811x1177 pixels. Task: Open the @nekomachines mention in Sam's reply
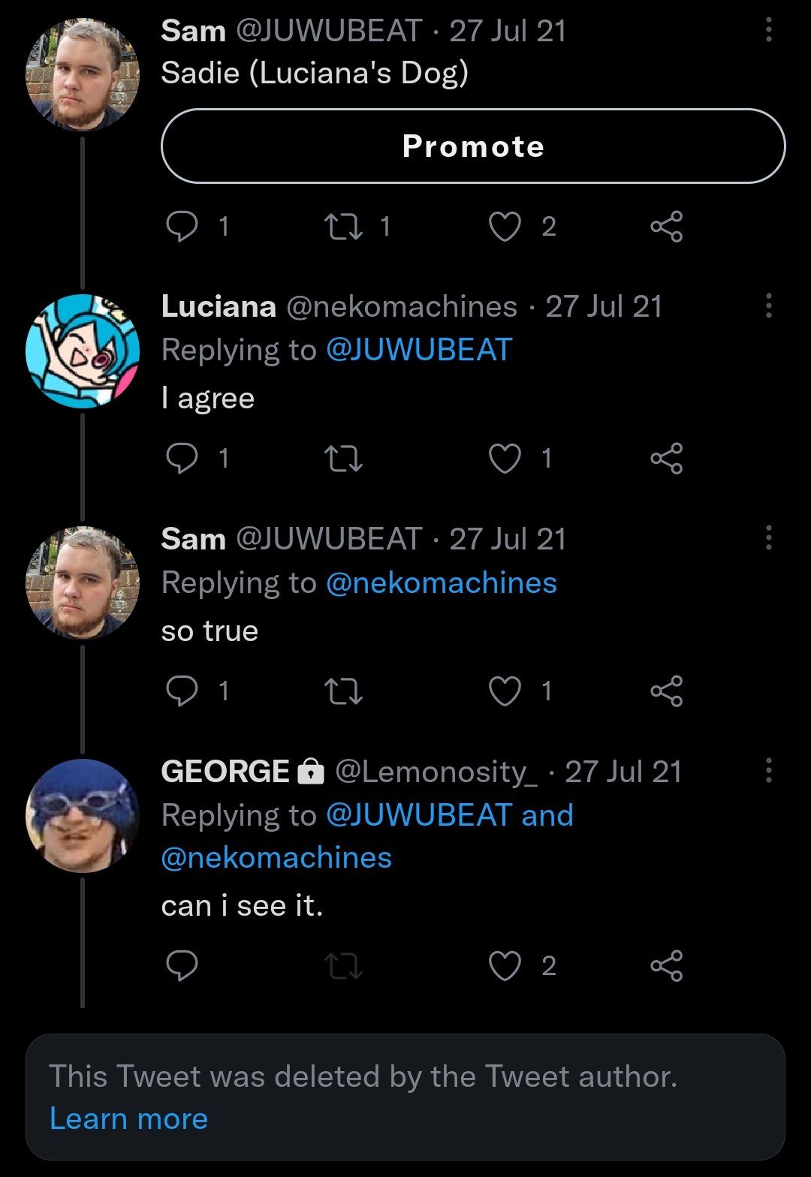442,583
